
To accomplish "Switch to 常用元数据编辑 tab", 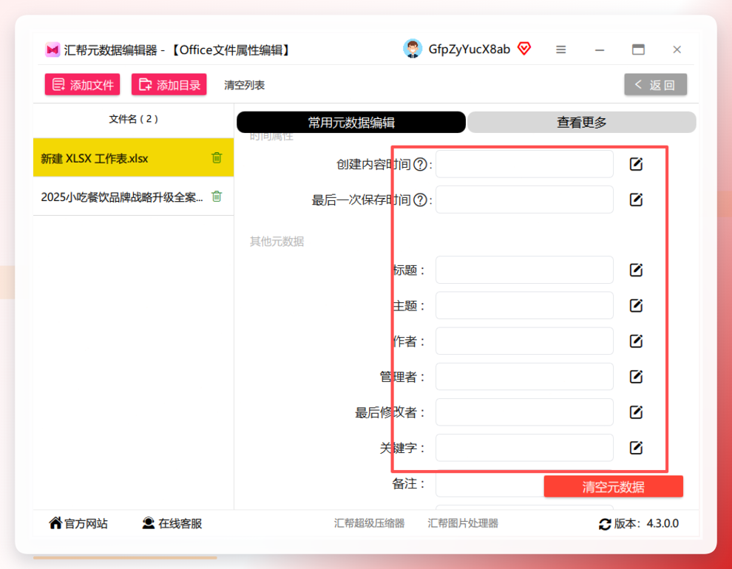I will (x=351, y=122).
